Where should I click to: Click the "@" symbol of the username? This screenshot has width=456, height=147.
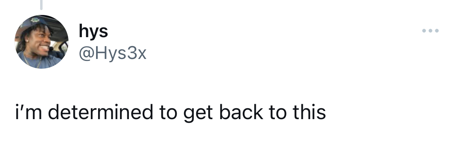click(x=86, y=54)
